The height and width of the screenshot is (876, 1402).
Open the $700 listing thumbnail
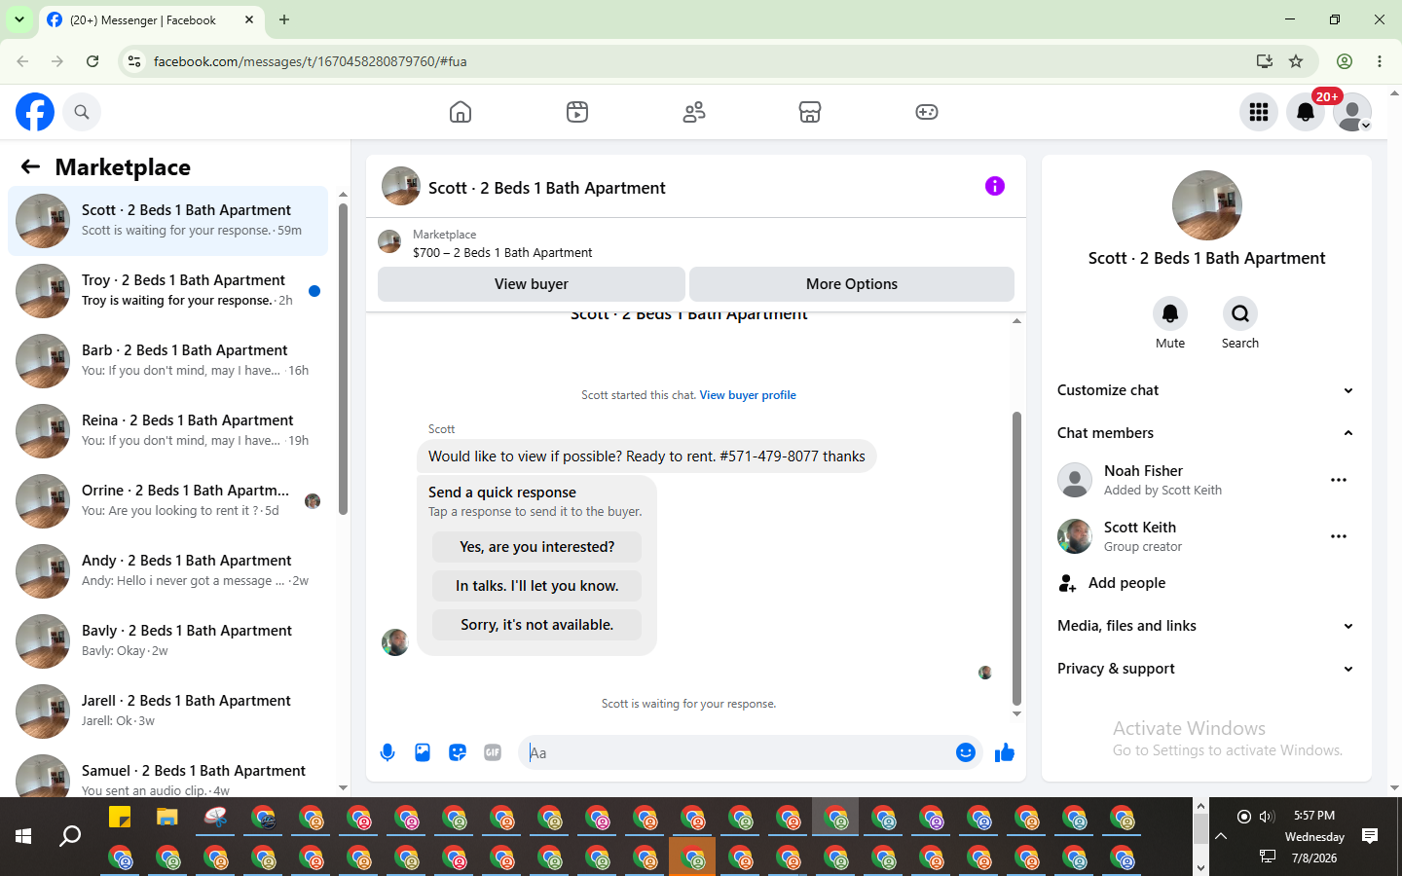(x=389, y=241)
